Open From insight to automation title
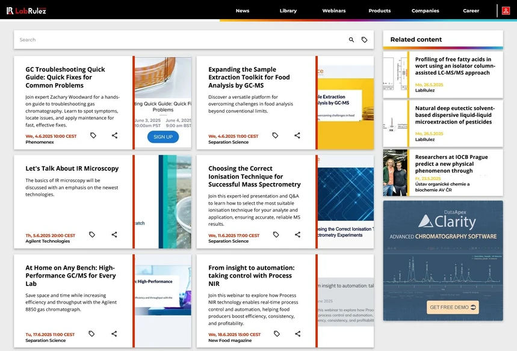 (x=251, y=276)
